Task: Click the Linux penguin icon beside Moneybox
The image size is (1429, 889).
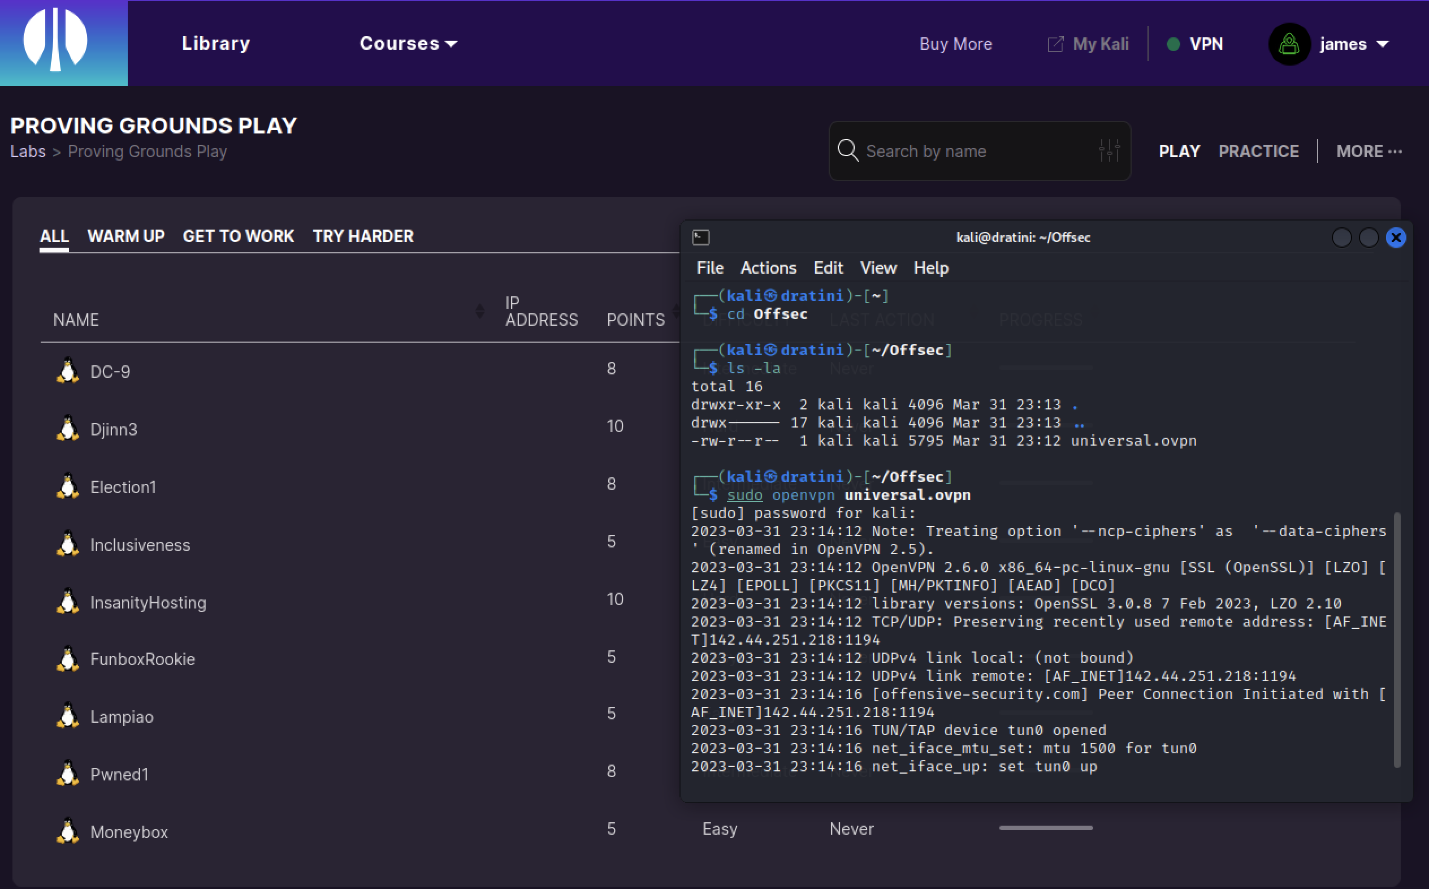Action: click(x=68, y=830)
